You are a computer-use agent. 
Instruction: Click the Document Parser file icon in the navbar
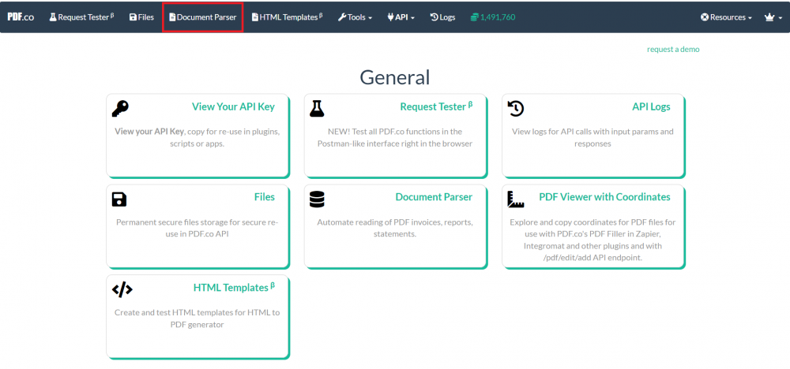(x=172, y=17)
